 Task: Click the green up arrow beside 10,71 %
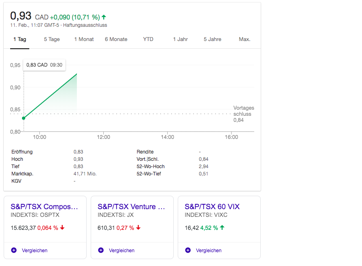tap(104, 17)
